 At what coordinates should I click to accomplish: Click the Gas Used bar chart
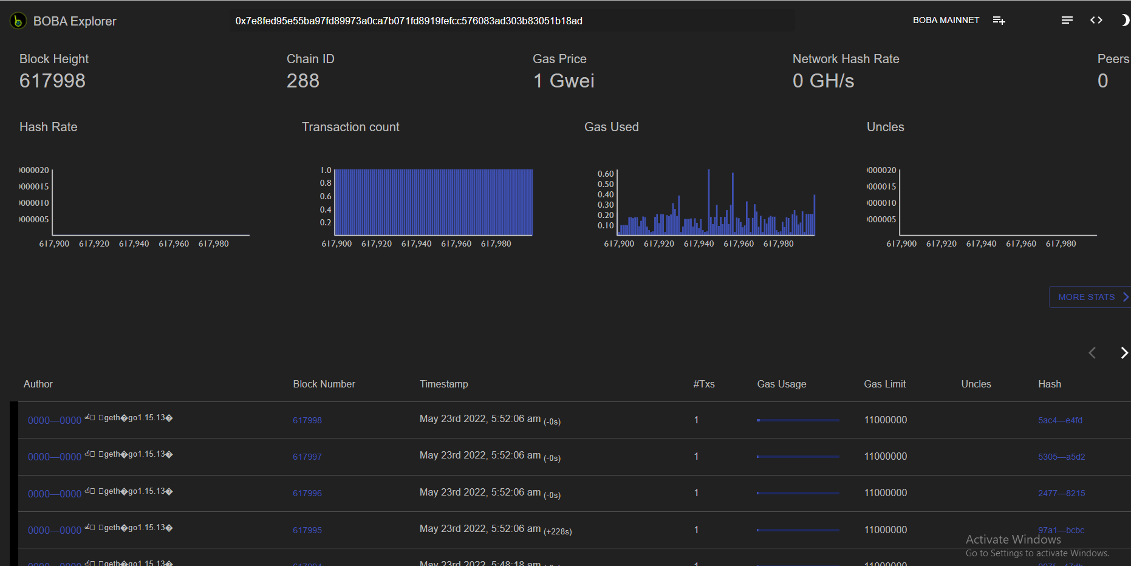pyautogui.click(x=716, y=202)
